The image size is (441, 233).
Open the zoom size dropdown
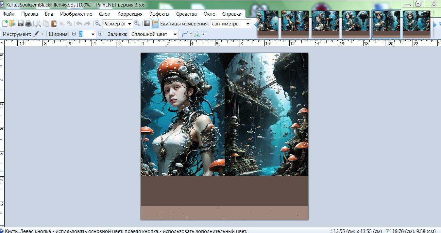point(130,24)
